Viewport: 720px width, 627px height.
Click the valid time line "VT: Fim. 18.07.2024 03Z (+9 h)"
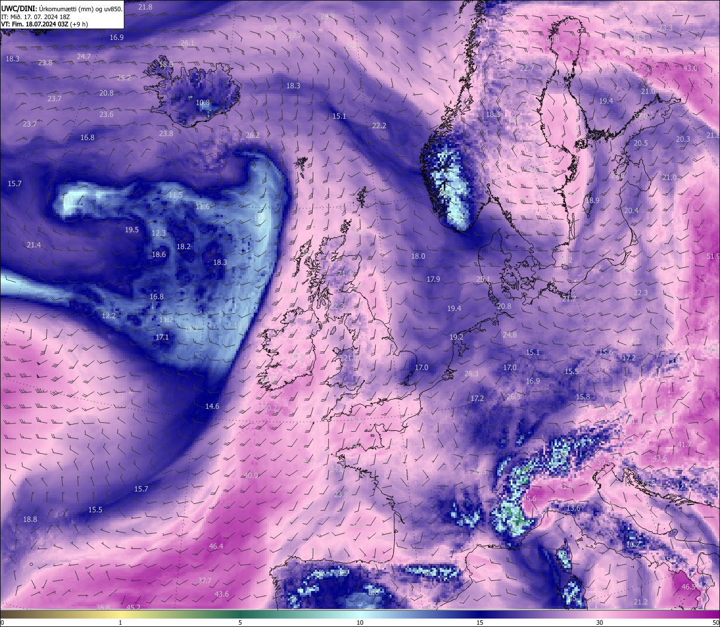pos(44,24)
